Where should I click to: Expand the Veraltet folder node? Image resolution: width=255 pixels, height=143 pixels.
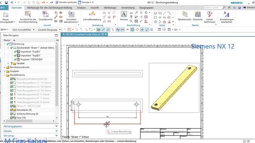point(8,64)
